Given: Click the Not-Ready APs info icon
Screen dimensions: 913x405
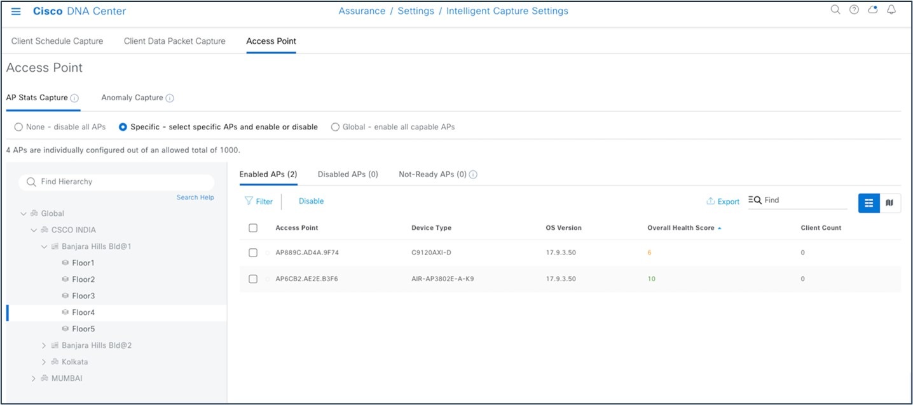Looking at the screenshot, I should 472,174.
